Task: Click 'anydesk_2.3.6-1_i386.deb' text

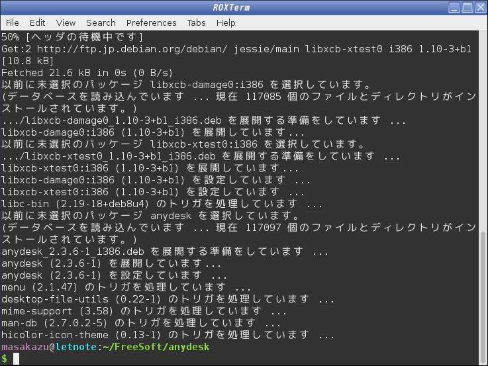Action: (x=73, y=252)
